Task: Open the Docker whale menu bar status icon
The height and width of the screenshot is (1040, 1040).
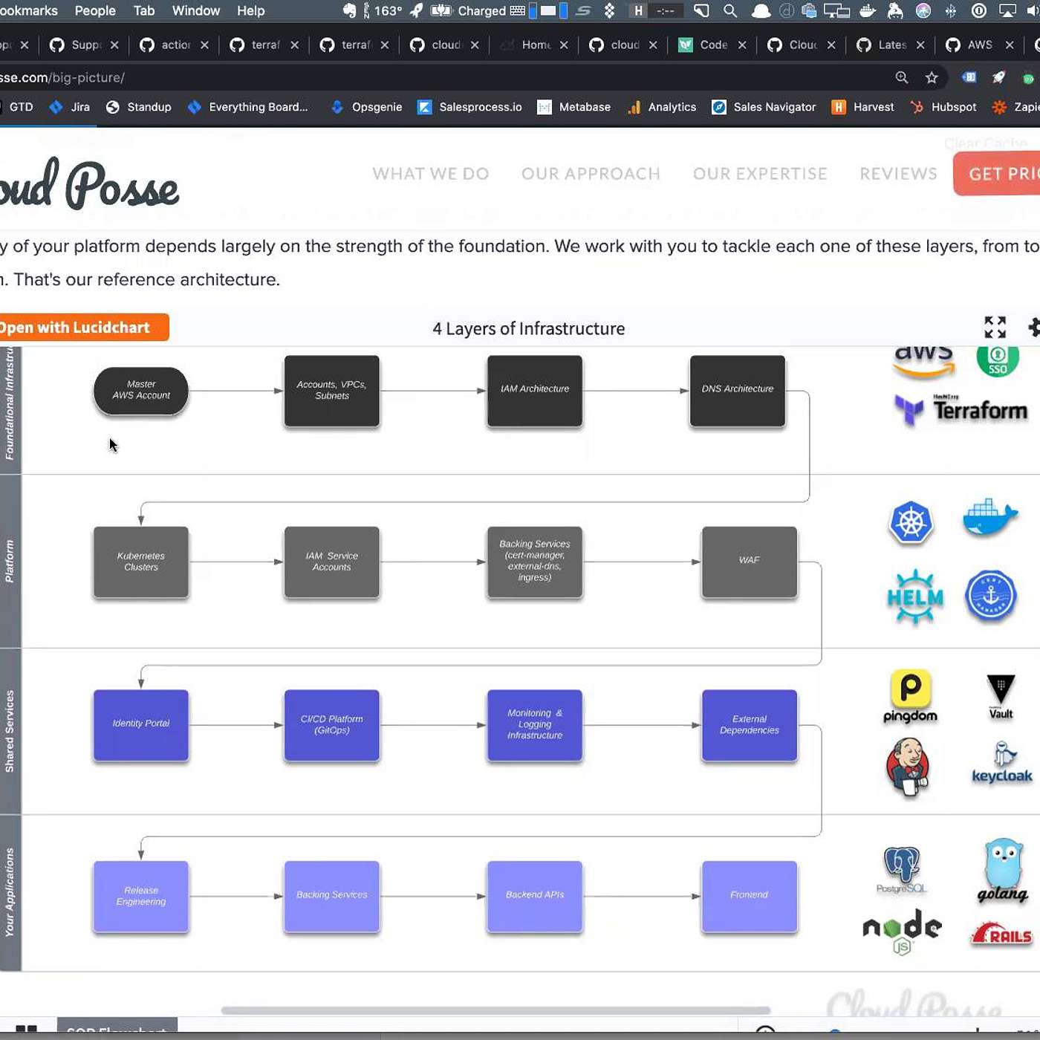Action: point(867,10)
